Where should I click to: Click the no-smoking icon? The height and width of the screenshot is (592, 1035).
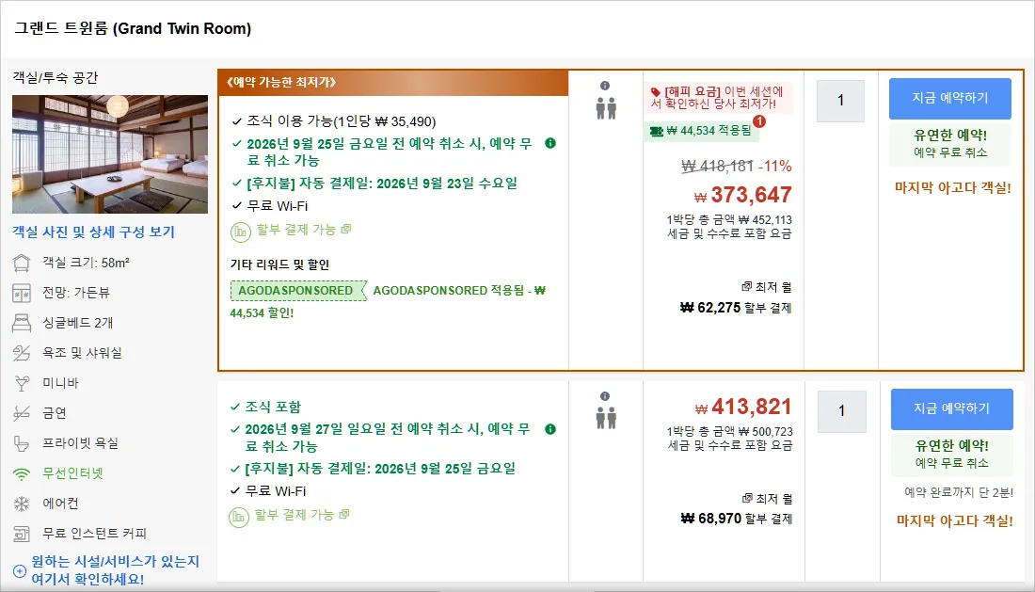pyautogui.click(x=22, y=413)
